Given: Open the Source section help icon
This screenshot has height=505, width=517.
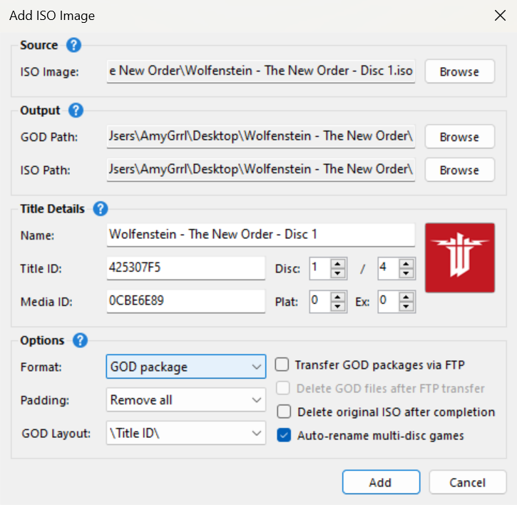Looking at the screenshot, I should point(73,45).
